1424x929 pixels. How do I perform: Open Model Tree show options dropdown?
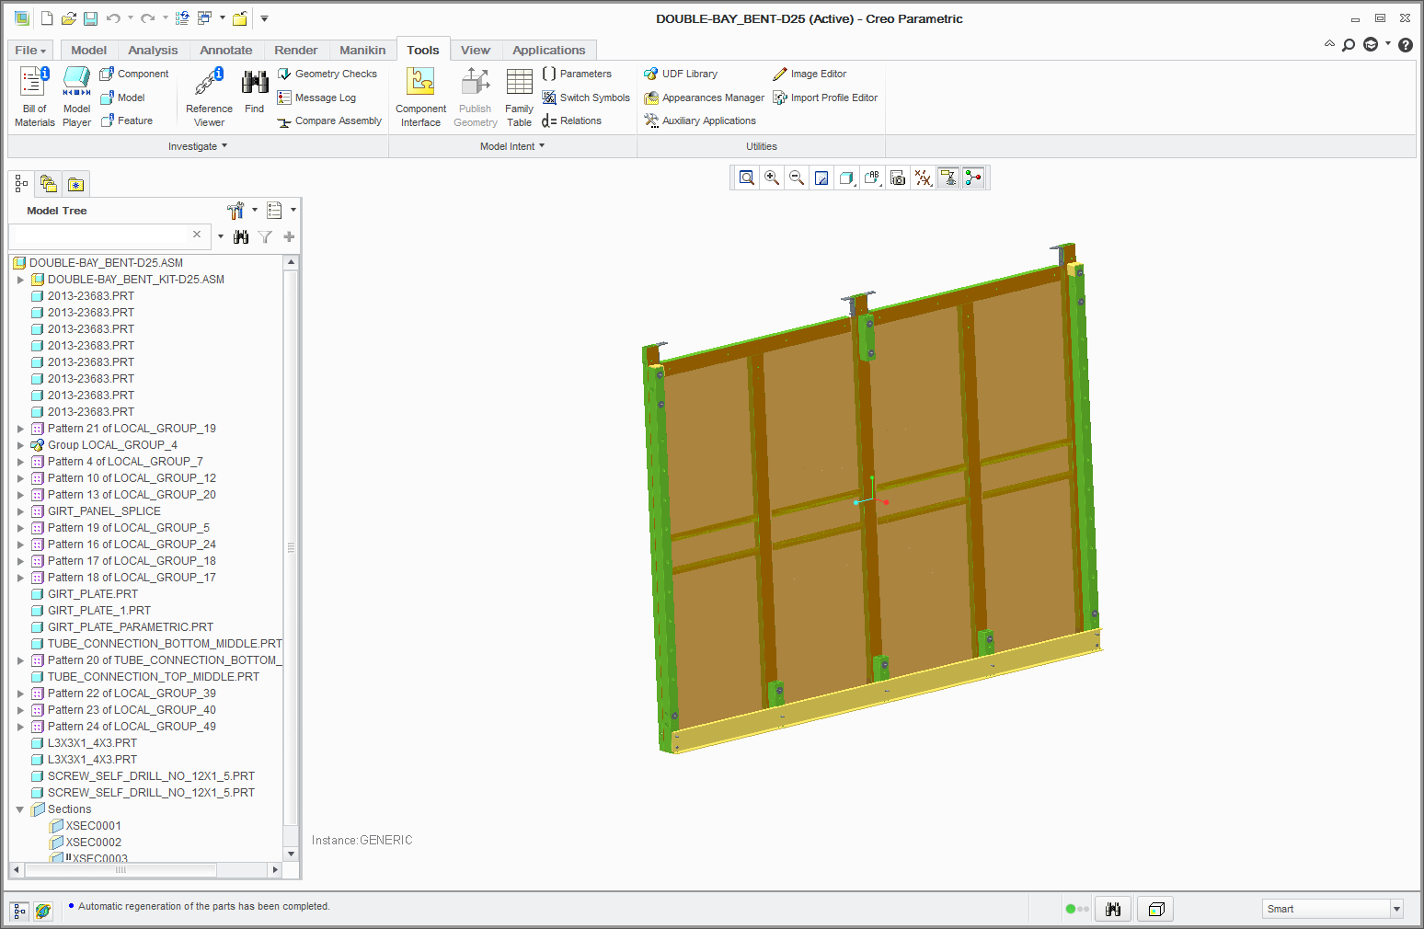(x=280, y=211)
